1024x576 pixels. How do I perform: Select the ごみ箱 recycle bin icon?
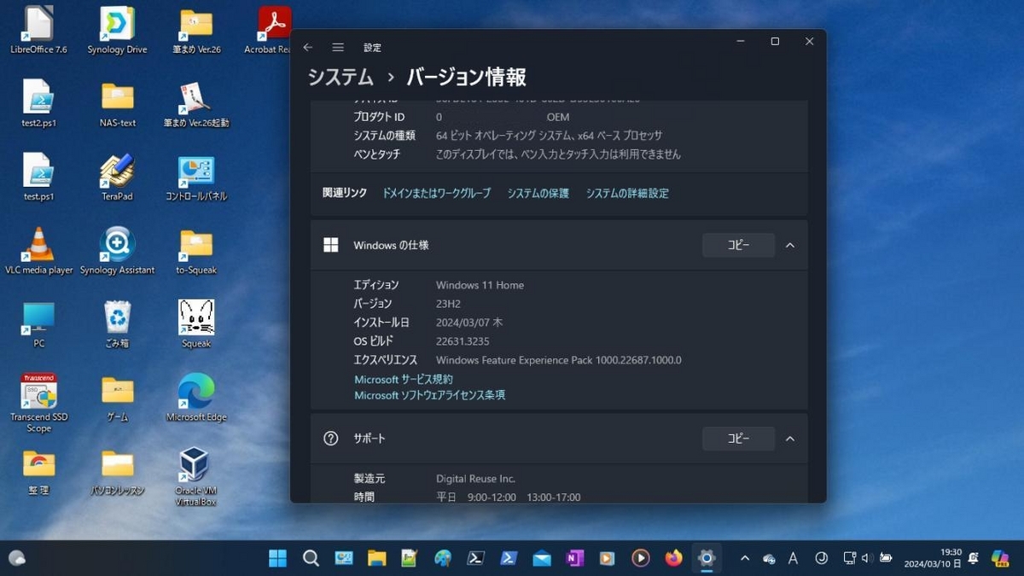coord(117,324)
